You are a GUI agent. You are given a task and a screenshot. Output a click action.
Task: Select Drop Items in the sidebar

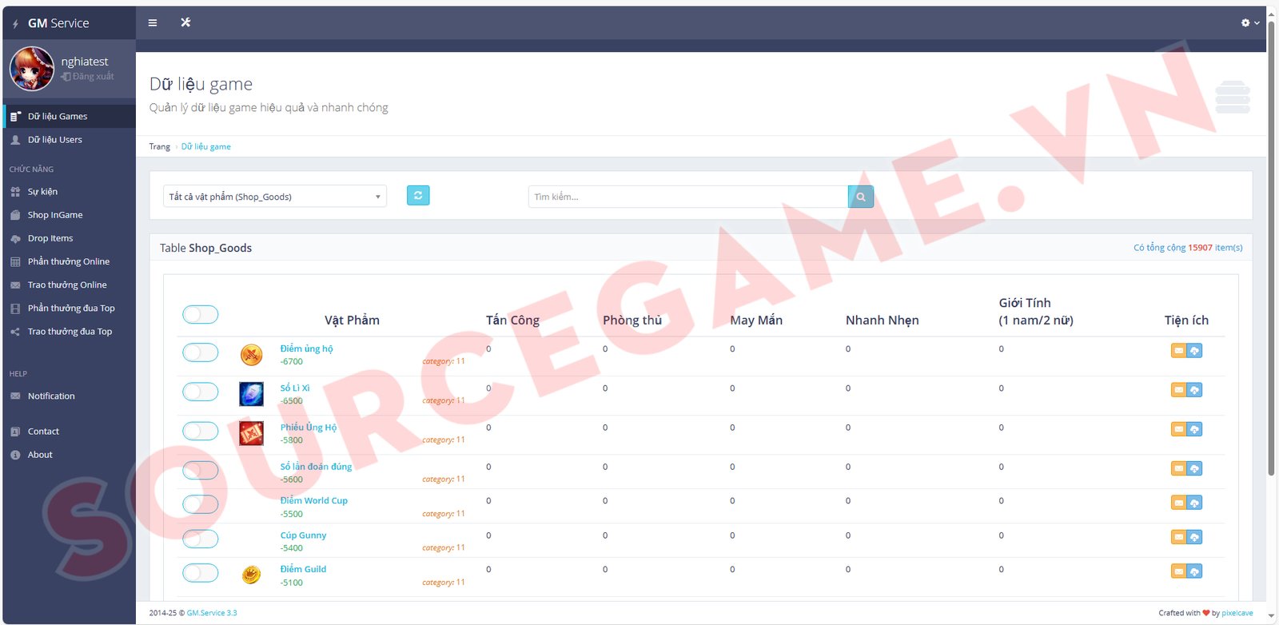[x=50, y=238]
